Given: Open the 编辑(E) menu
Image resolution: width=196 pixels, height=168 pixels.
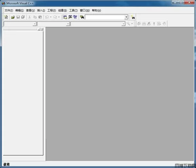Looking at the screenshot, I should (20, 10).
